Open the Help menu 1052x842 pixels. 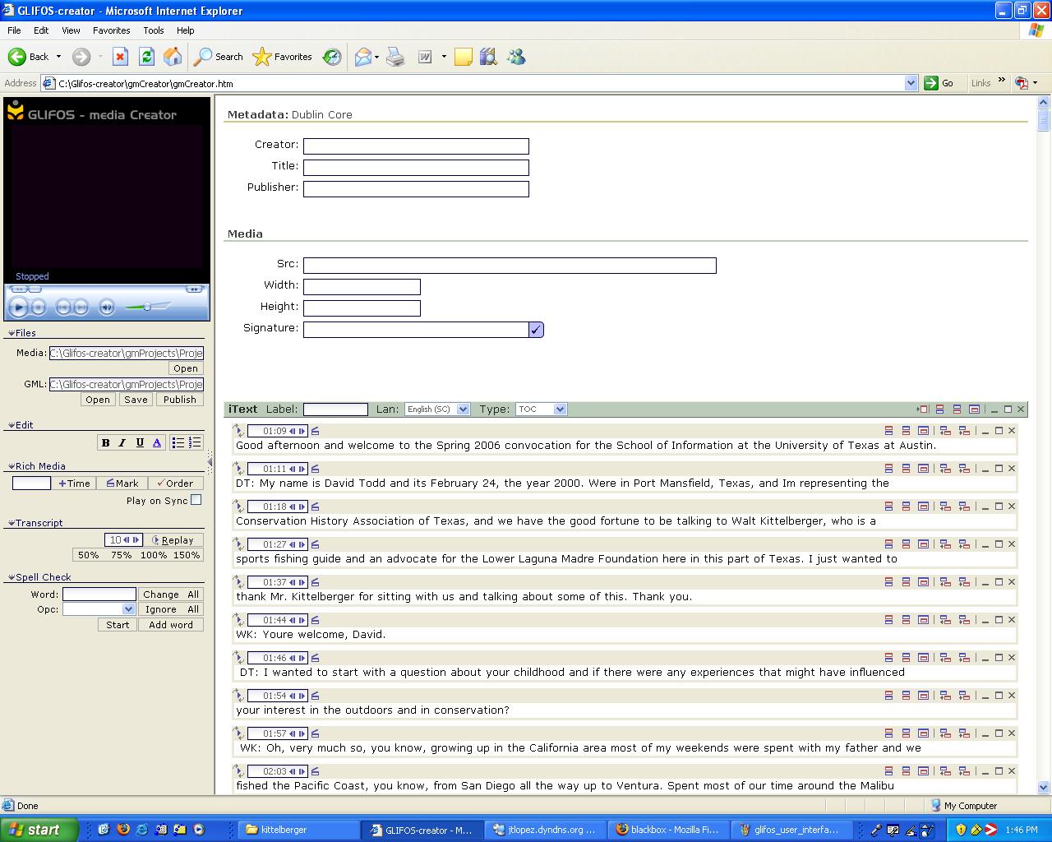tap(186, 30)
